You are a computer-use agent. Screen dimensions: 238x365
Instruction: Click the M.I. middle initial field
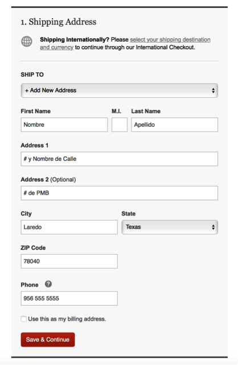(x=120, y=125)
